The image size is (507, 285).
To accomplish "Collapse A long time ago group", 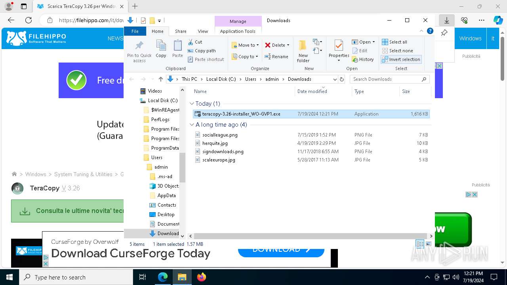I will click(192, 125).
